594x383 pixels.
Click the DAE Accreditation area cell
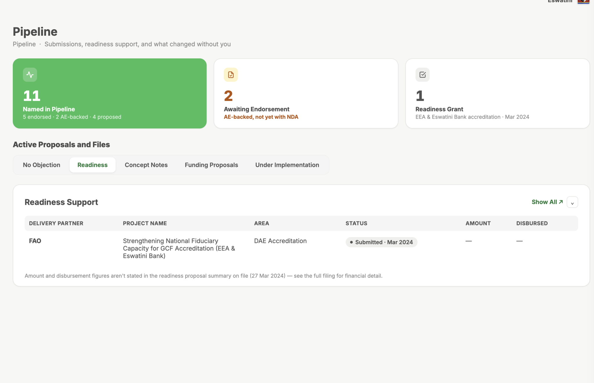click(x=280, y=241)
